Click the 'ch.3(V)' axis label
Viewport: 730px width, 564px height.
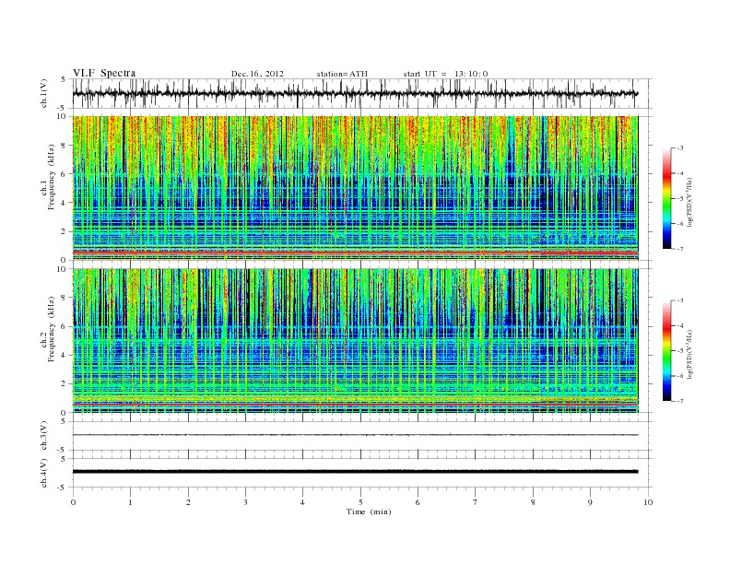(x=43, y=436)
